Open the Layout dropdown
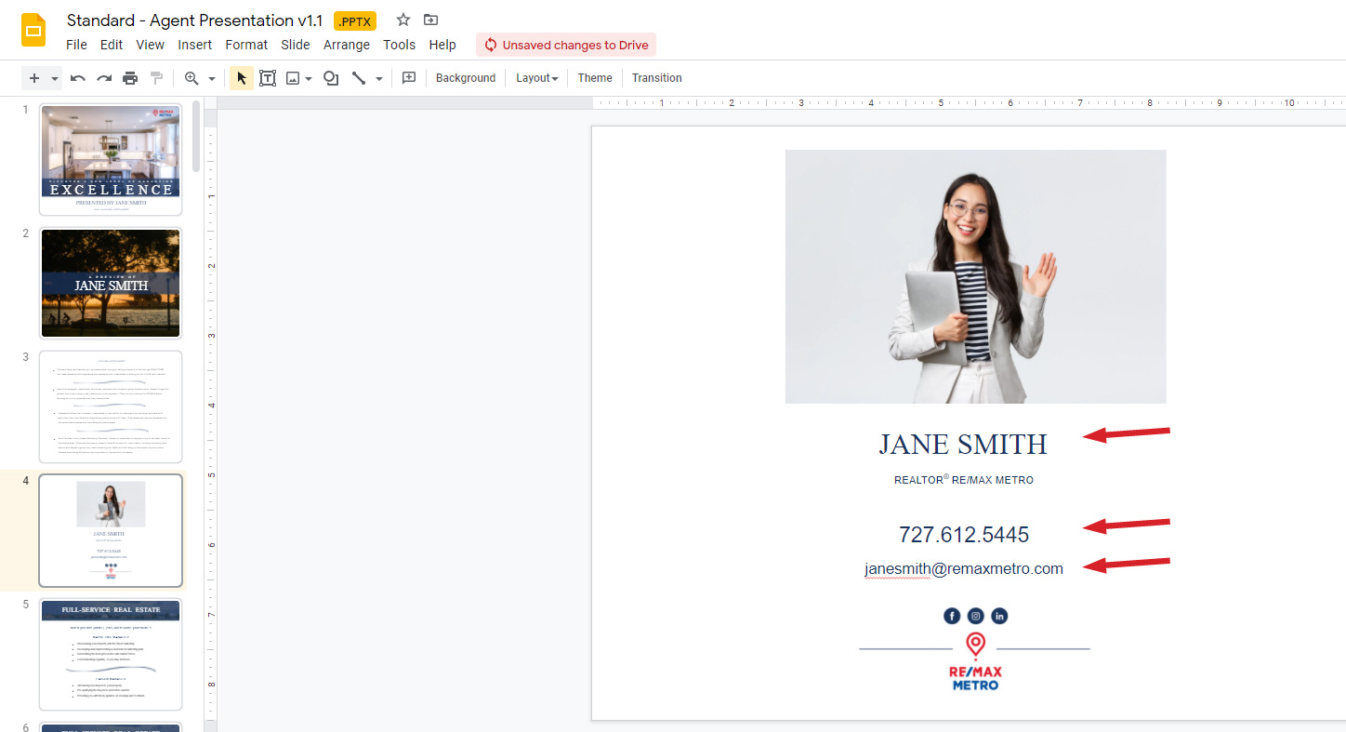 [537, 78]
